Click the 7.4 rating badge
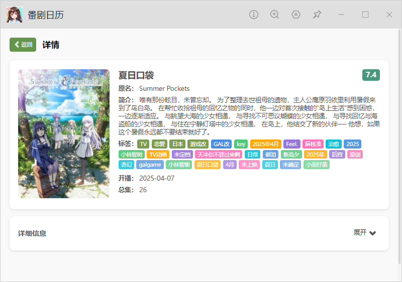This screenshot has height=282, width=402. pyautogui.click(x=371, y=75)
